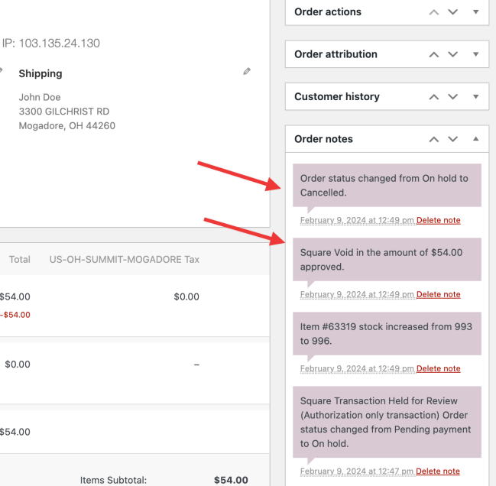Move Order notes panel up
This screenshot has height=486, width=496.
click(x=434, y=140)
